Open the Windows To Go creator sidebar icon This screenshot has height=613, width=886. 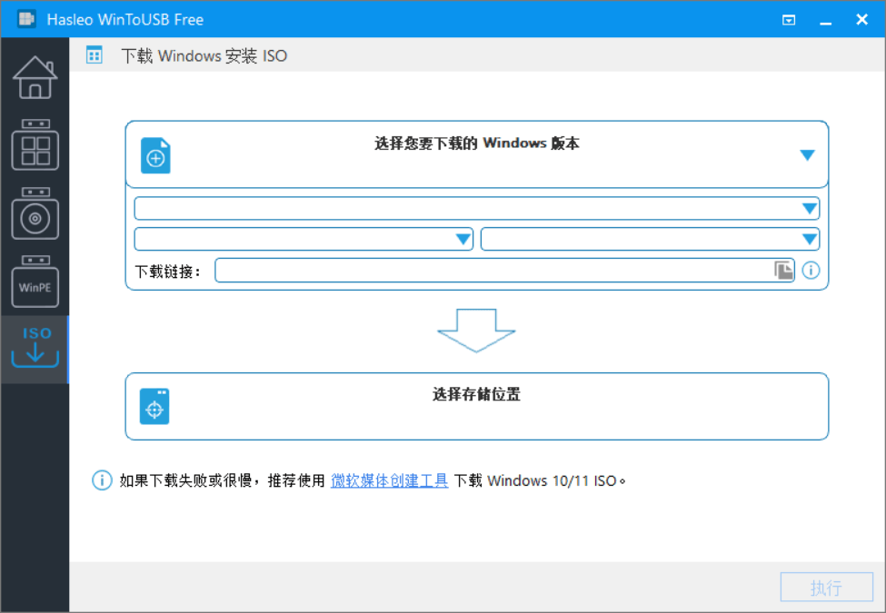coord(35,144)
